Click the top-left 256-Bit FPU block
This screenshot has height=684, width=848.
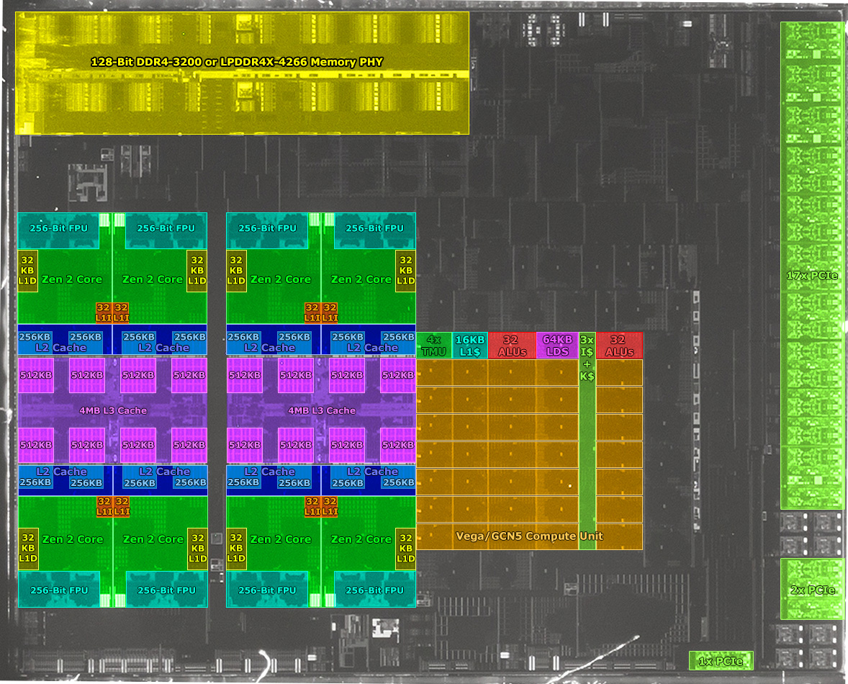pos(58,229)
